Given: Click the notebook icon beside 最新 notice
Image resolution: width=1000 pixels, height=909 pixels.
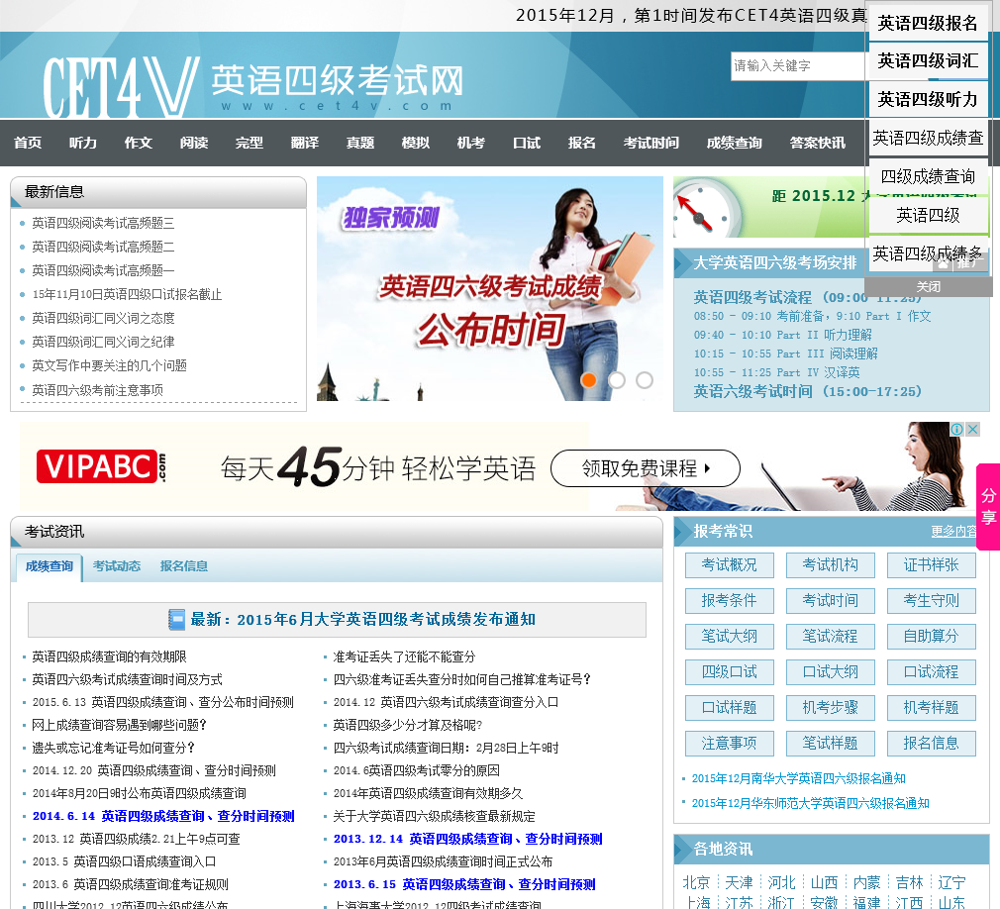Looking at the screenshot, I should (176, 620).
